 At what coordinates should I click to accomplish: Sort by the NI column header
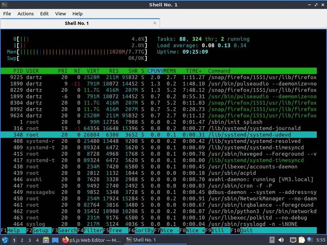(x=77, y=71)
